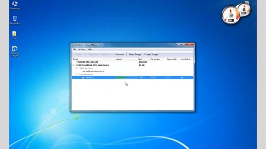The height and width of the screenshot is (149, 266).
Task: Click the 10 GB size value
Action: [142, 65]
